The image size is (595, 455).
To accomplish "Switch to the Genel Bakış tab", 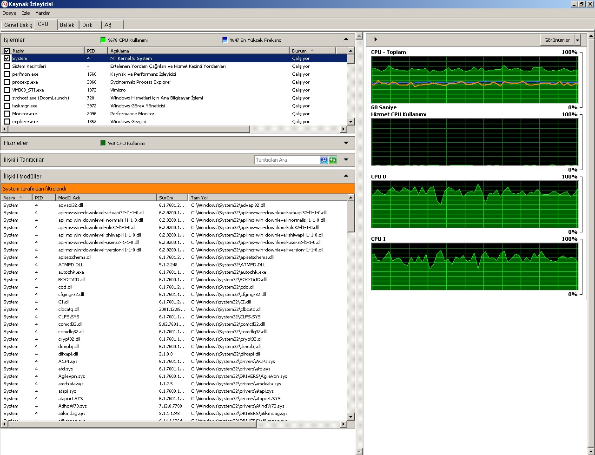I will point(18,25).
